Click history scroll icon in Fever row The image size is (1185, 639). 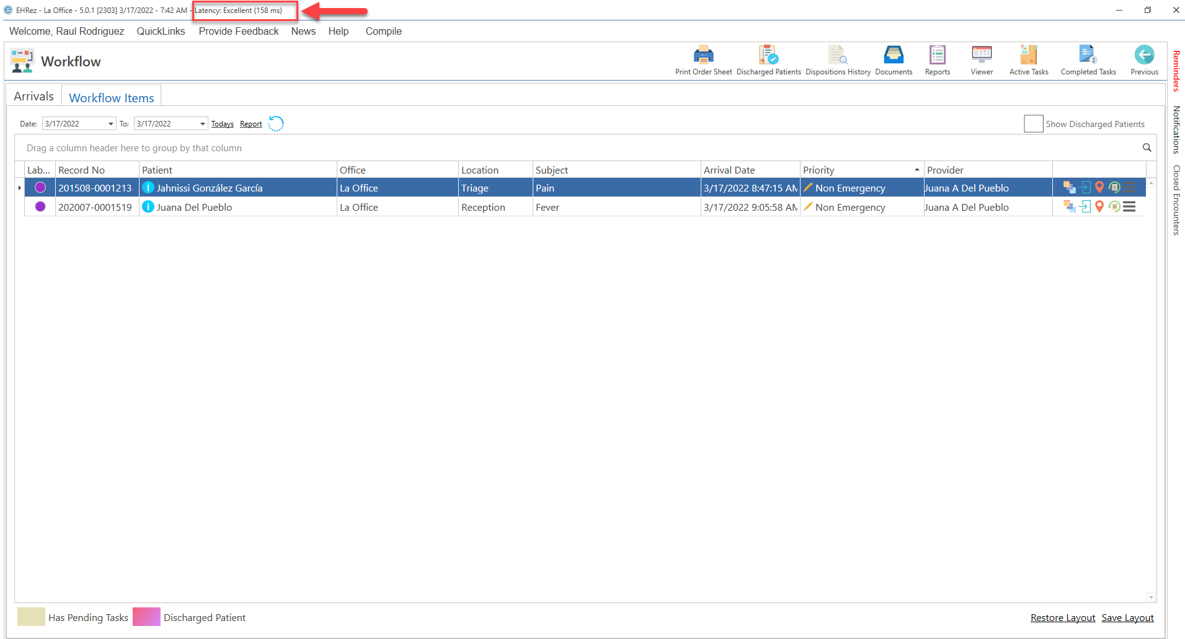pos(1114,206)
